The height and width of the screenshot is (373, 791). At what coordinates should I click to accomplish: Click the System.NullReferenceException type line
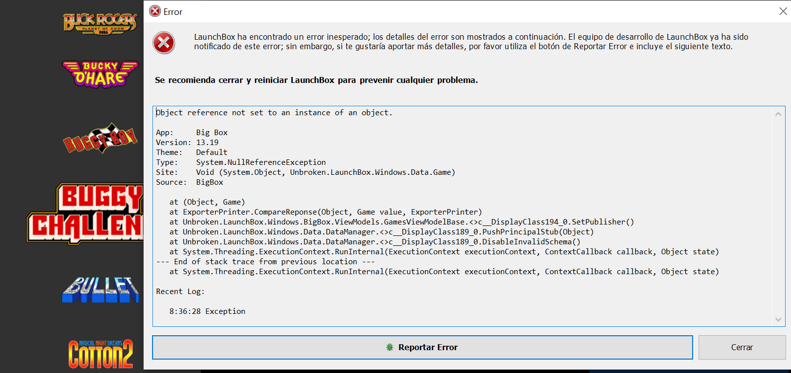point(241,162)
